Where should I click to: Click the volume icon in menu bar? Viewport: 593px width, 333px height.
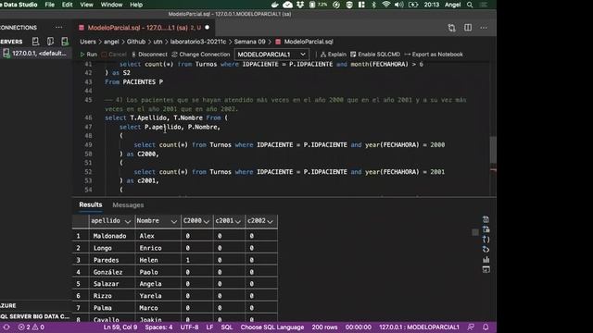(399, 5)
